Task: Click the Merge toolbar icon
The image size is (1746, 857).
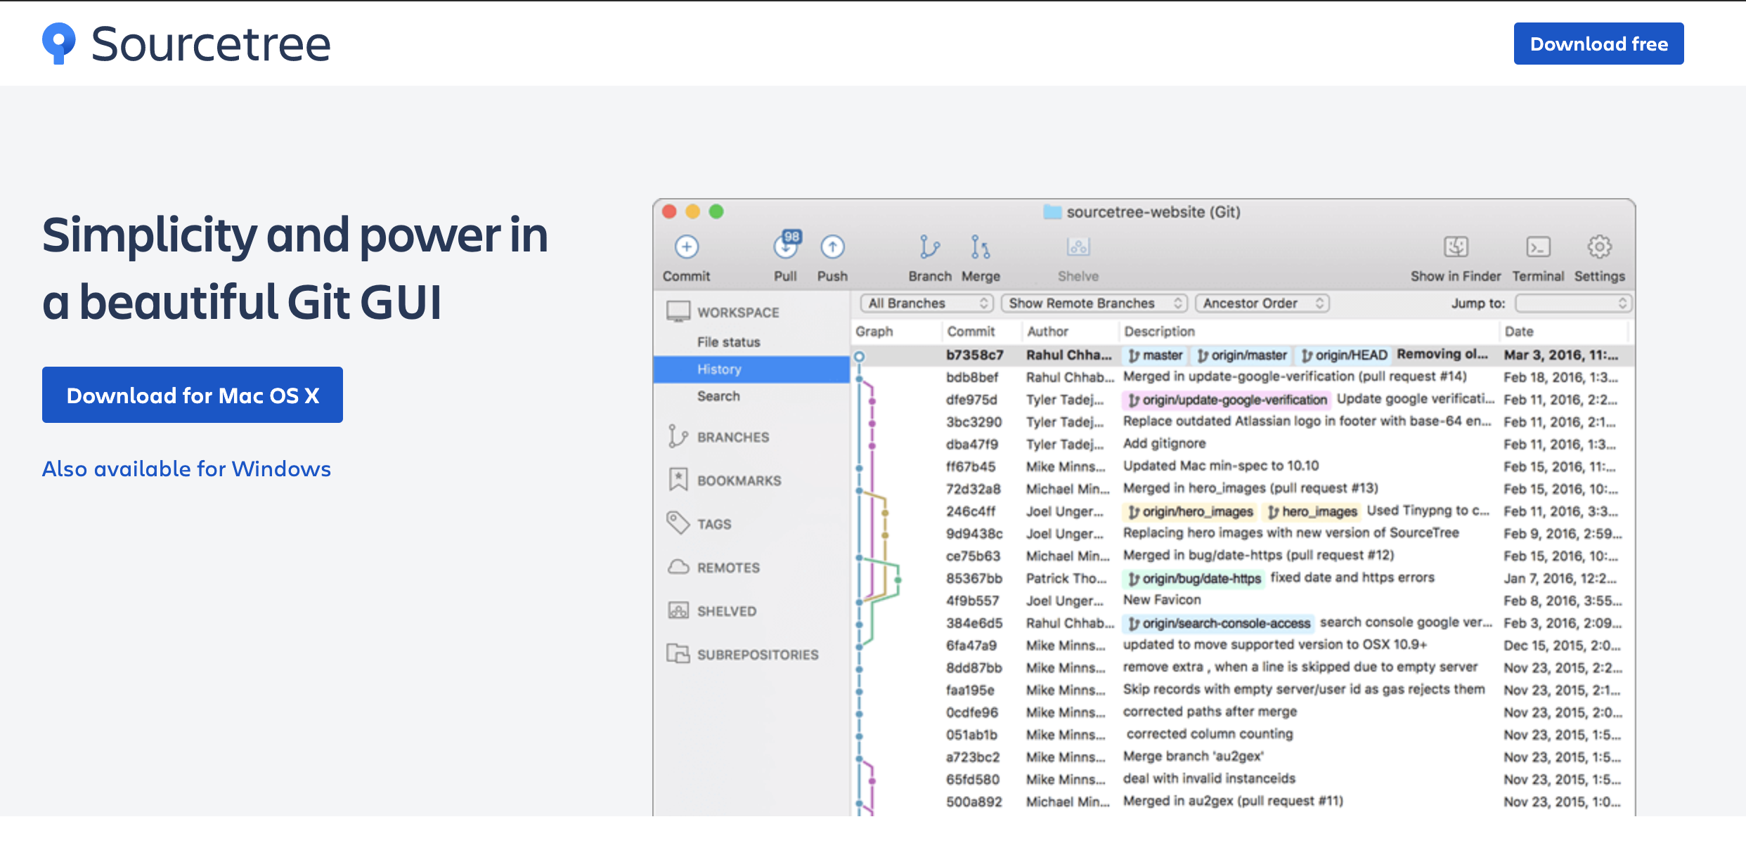Action: 981,247
